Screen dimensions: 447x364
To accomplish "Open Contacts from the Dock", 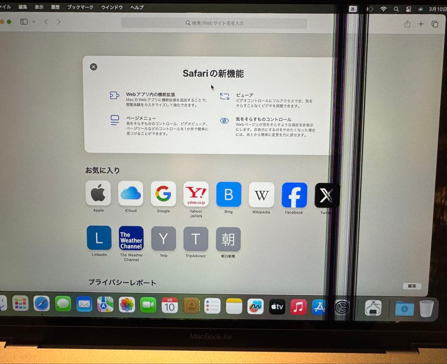I will pos(191,306).
